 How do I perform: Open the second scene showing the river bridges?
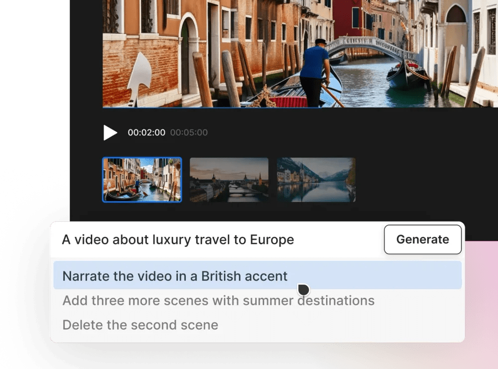coord(229,180)
